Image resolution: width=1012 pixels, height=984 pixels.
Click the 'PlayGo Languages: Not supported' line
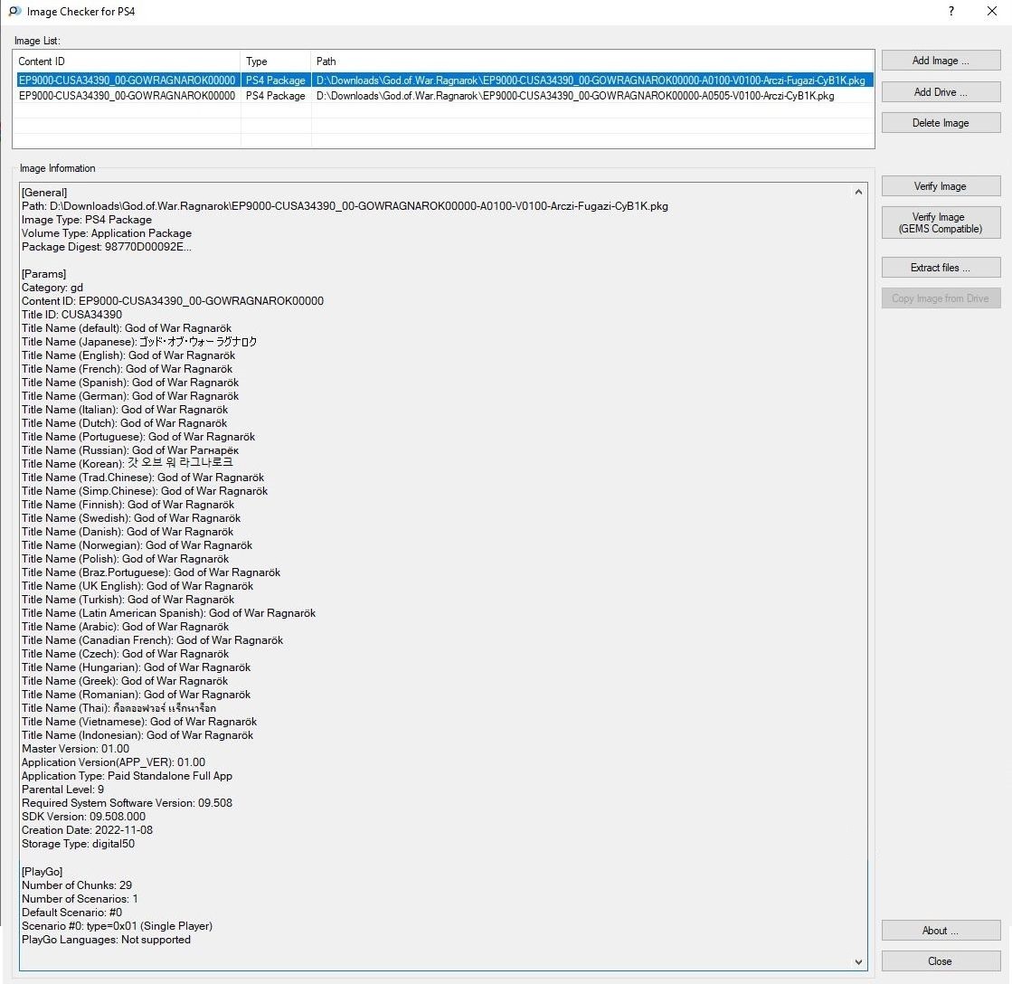pyautogui.click(x=107, y=940)
